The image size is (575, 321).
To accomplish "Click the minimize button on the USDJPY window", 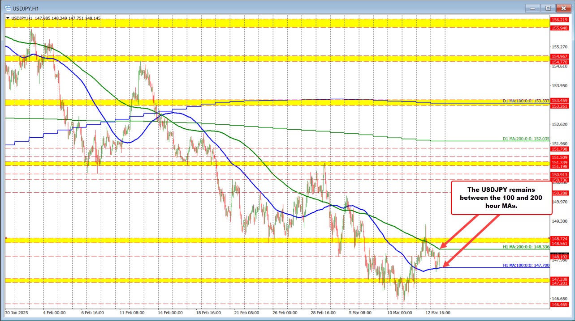I will point(532,8).
